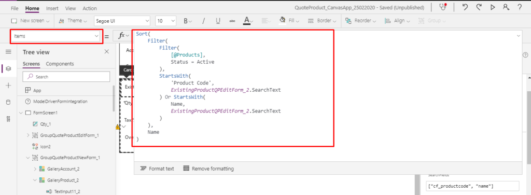Click Format text button
531x195 pixels.
pyautogui.click(x=157, y=169)
